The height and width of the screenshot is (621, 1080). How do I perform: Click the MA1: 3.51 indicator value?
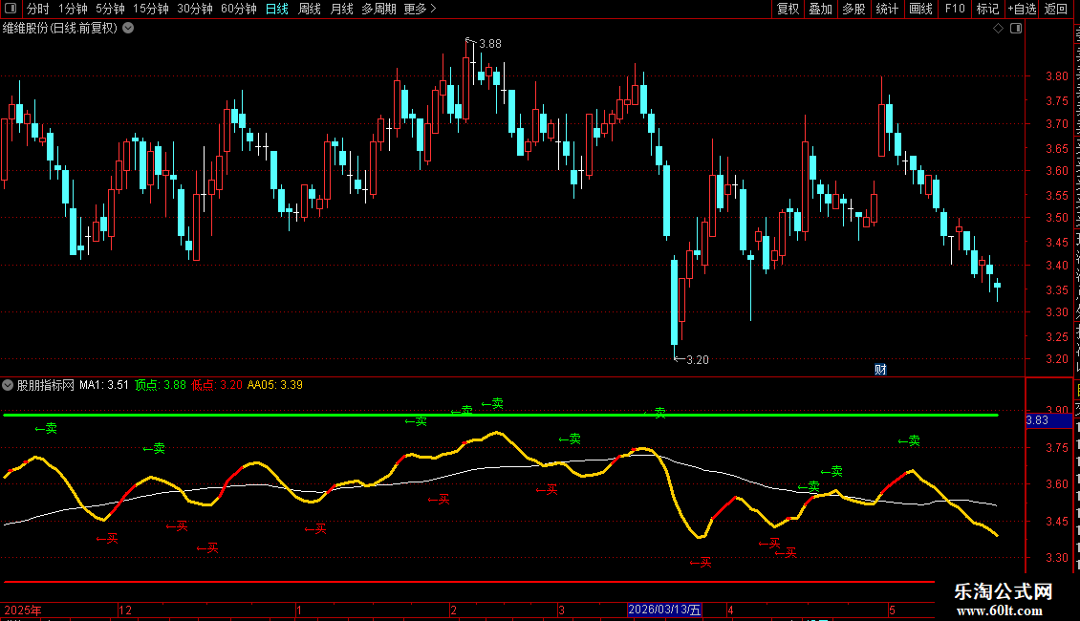point(104,385)
